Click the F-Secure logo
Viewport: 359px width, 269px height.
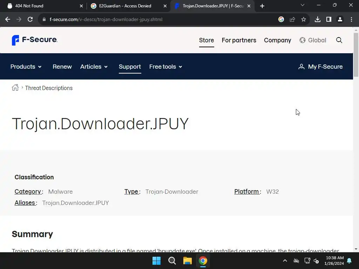35,40
